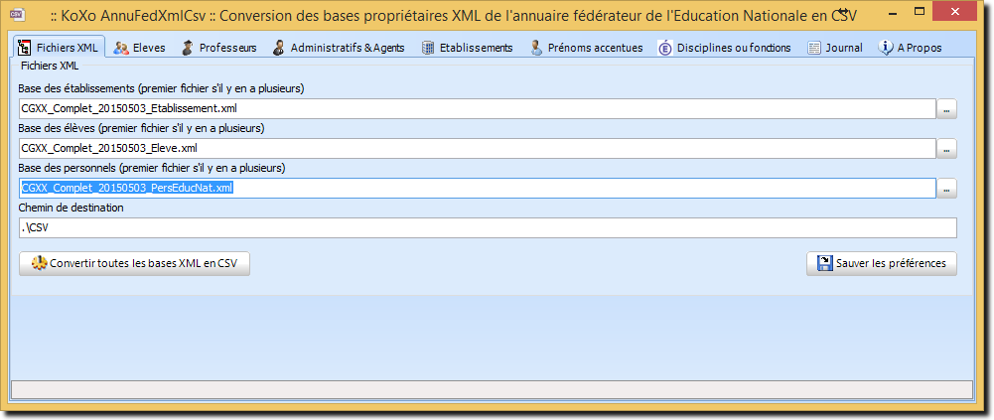This screenshot has width=994, height=420.
Task: Click the Disciplines ou fonctions E icon
Action: (x=665, y=48)
